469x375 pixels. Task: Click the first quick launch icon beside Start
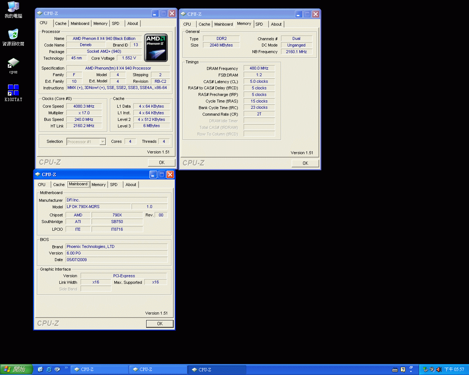40,370
